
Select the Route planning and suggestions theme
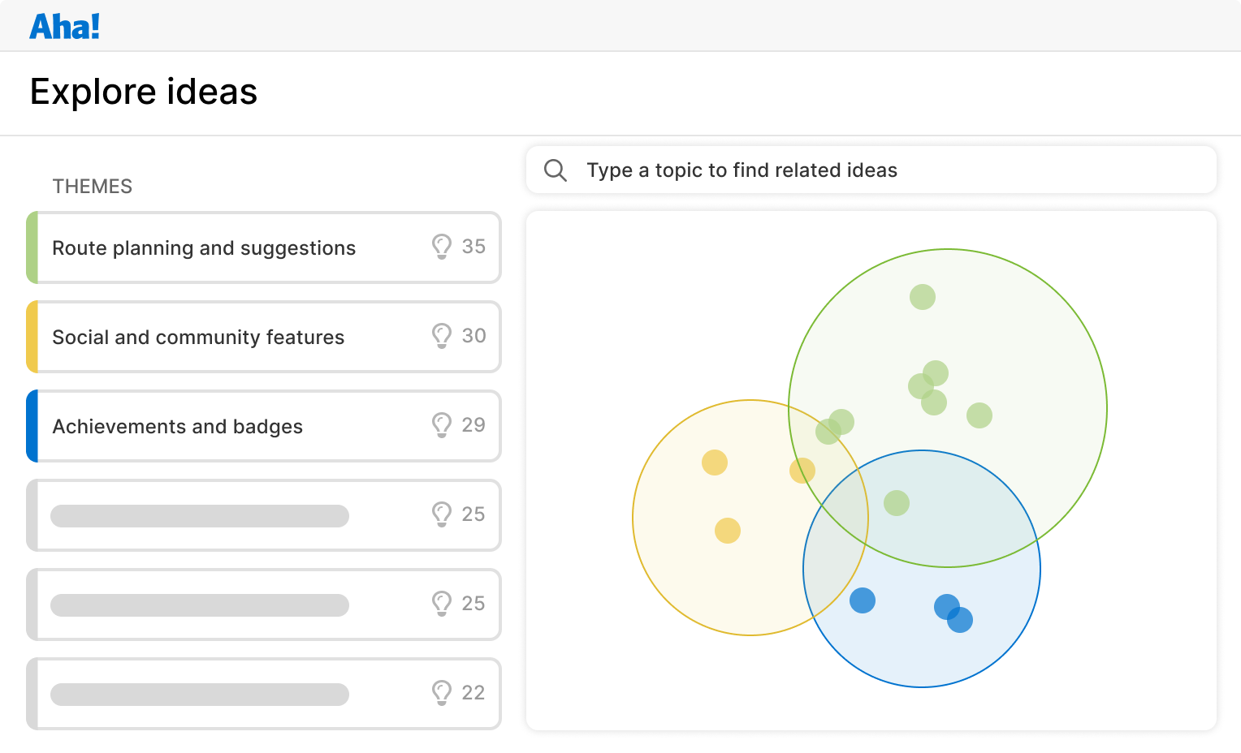(203, 247)
